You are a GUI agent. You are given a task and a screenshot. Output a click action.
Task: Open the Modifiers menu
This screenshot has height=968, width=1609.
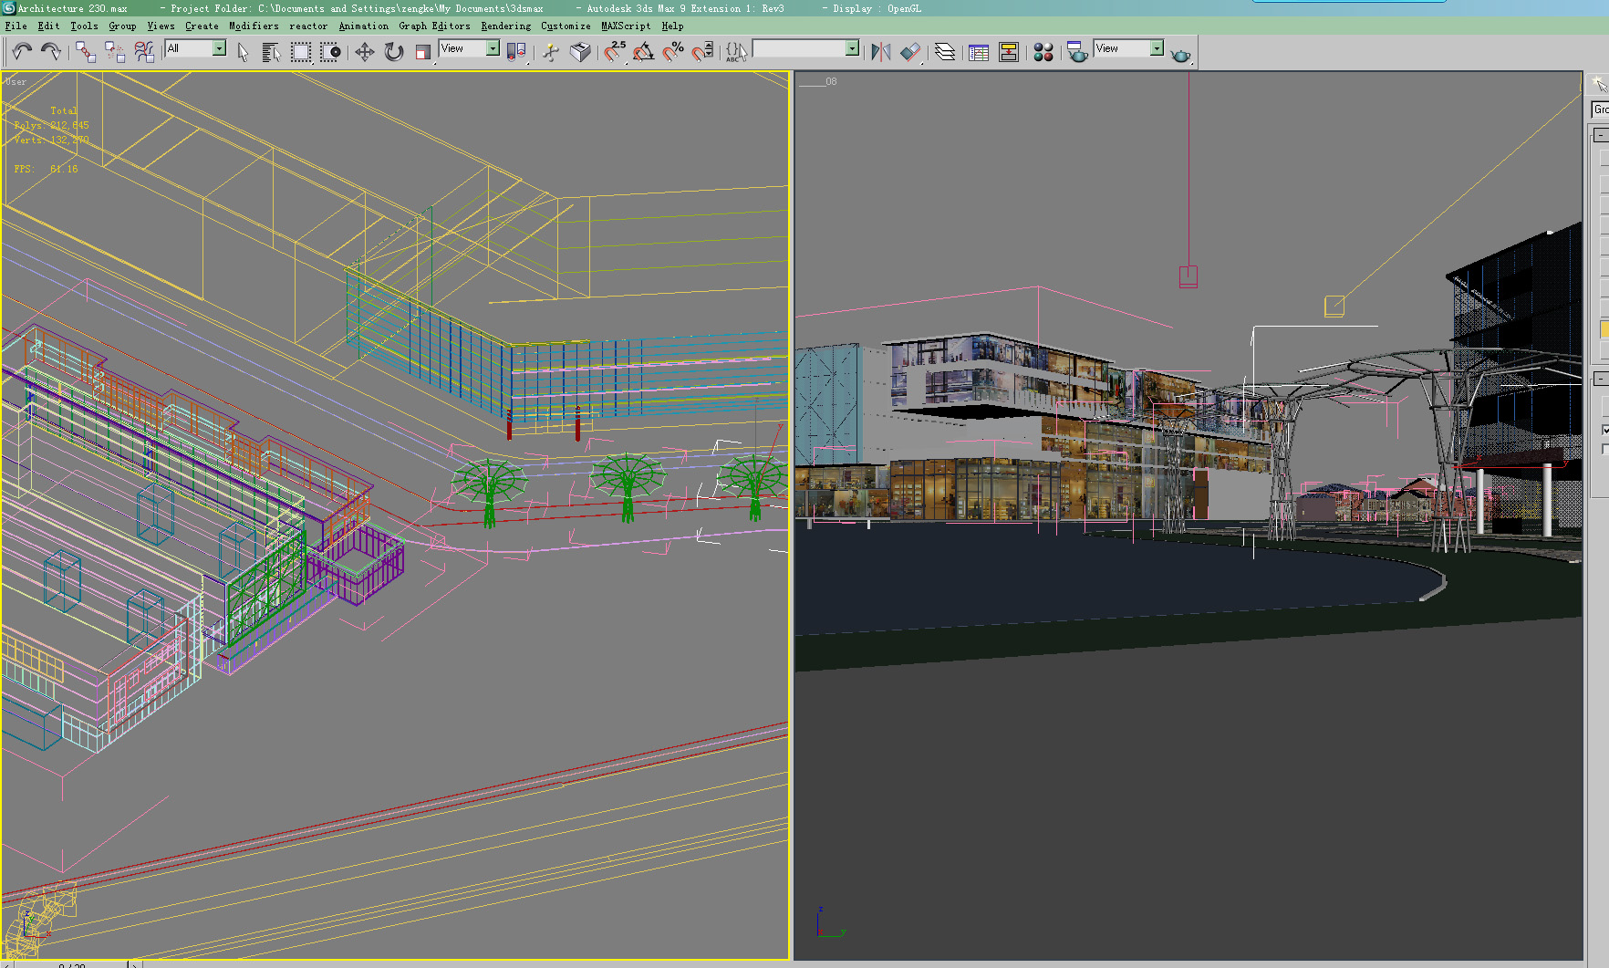[254, 26]
